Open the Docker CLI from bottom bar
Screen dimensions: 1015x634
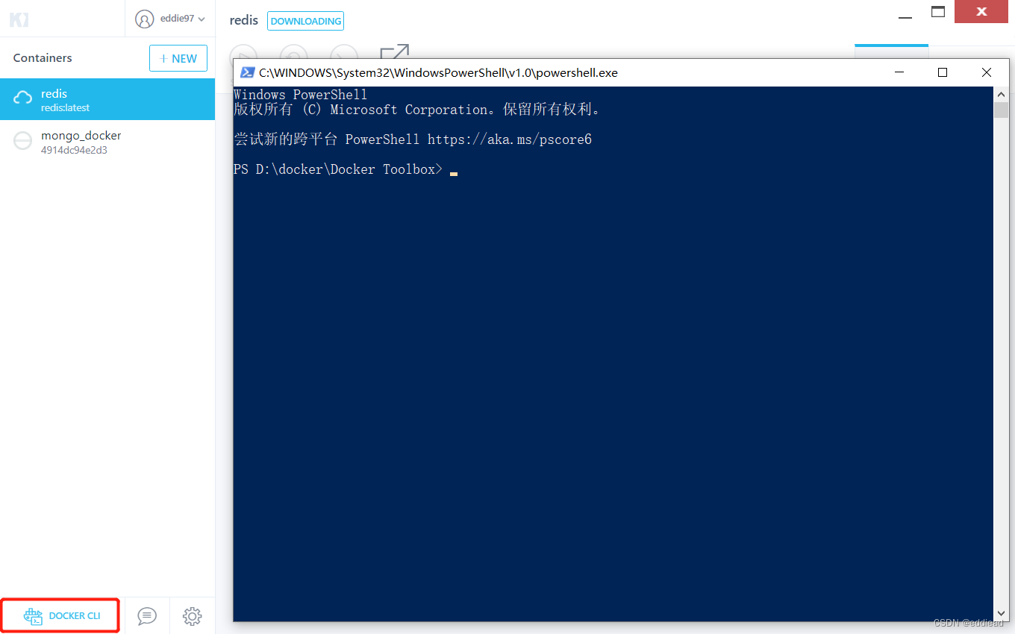tap(62, 616)
